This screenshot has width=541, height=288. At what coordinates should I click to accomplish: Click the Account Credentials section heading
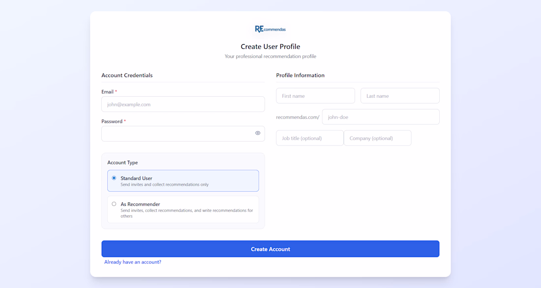point(127,75)
